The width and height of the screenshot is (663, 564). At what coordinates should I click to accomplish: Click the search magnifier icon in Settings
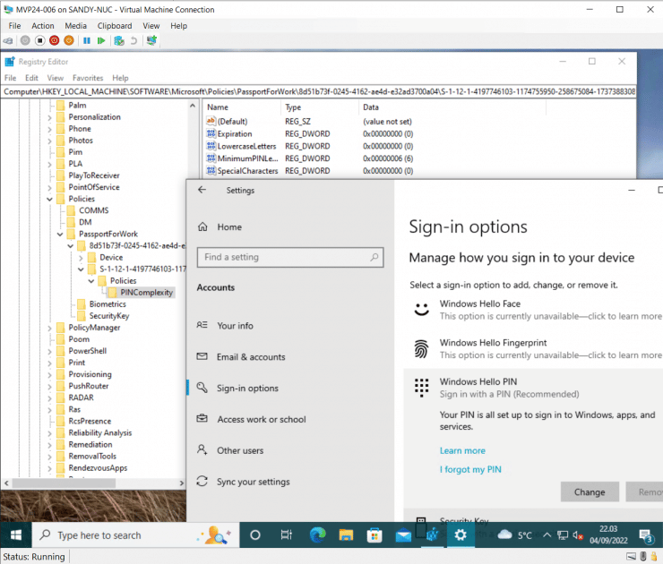click(374, 257)
